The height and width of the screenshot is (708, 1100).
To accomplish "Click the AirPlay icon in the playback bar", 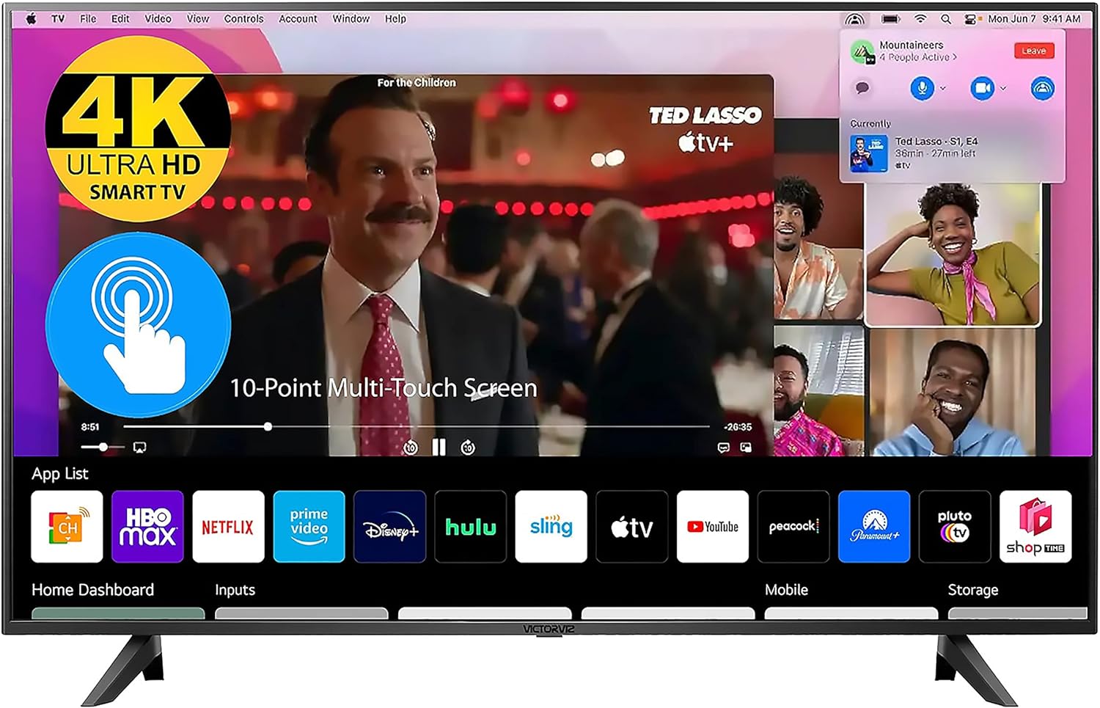I will click(x=139, y=445).
